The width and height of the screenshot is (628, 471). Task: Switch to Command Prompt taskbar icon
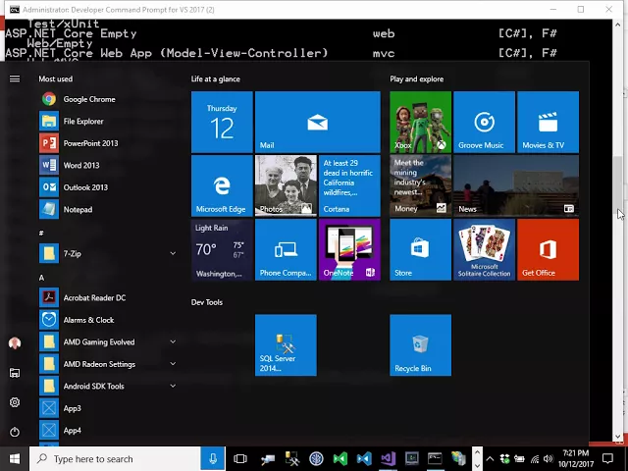tap(435, 459)
